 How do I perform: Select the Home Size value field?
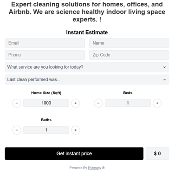point(46,103)
